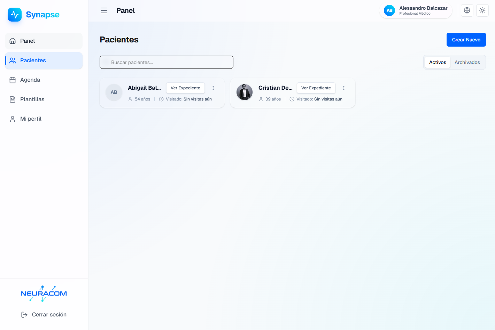Toggle light theme sun icon

[482, 10]
